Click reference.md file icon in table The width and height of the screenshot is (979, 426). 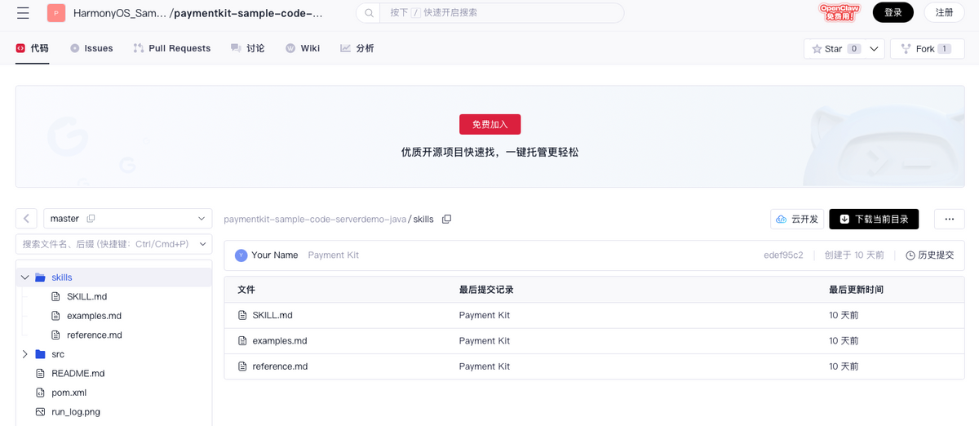coord(242,366)
